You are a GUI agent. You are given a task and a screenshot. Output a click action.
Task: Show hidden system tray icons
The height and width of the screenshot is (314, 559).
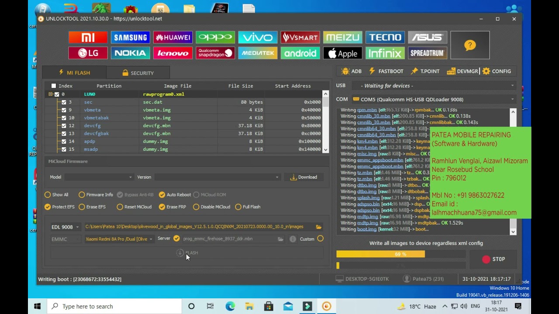tap(445, 306)
